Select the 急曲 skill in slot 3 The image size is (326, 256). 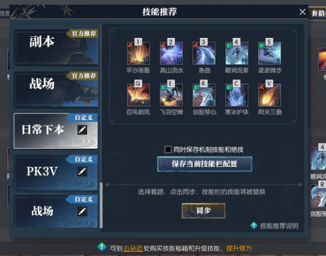pos(204,53)
